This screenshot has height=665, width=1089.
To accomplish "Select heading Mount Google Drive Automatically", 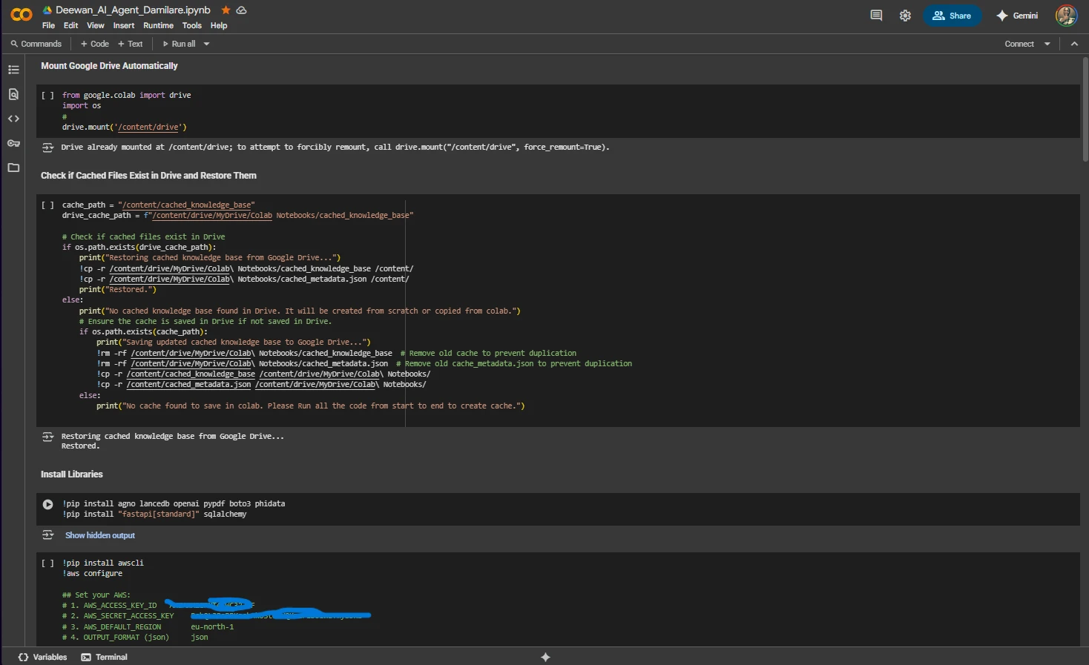I will (109, 66).
